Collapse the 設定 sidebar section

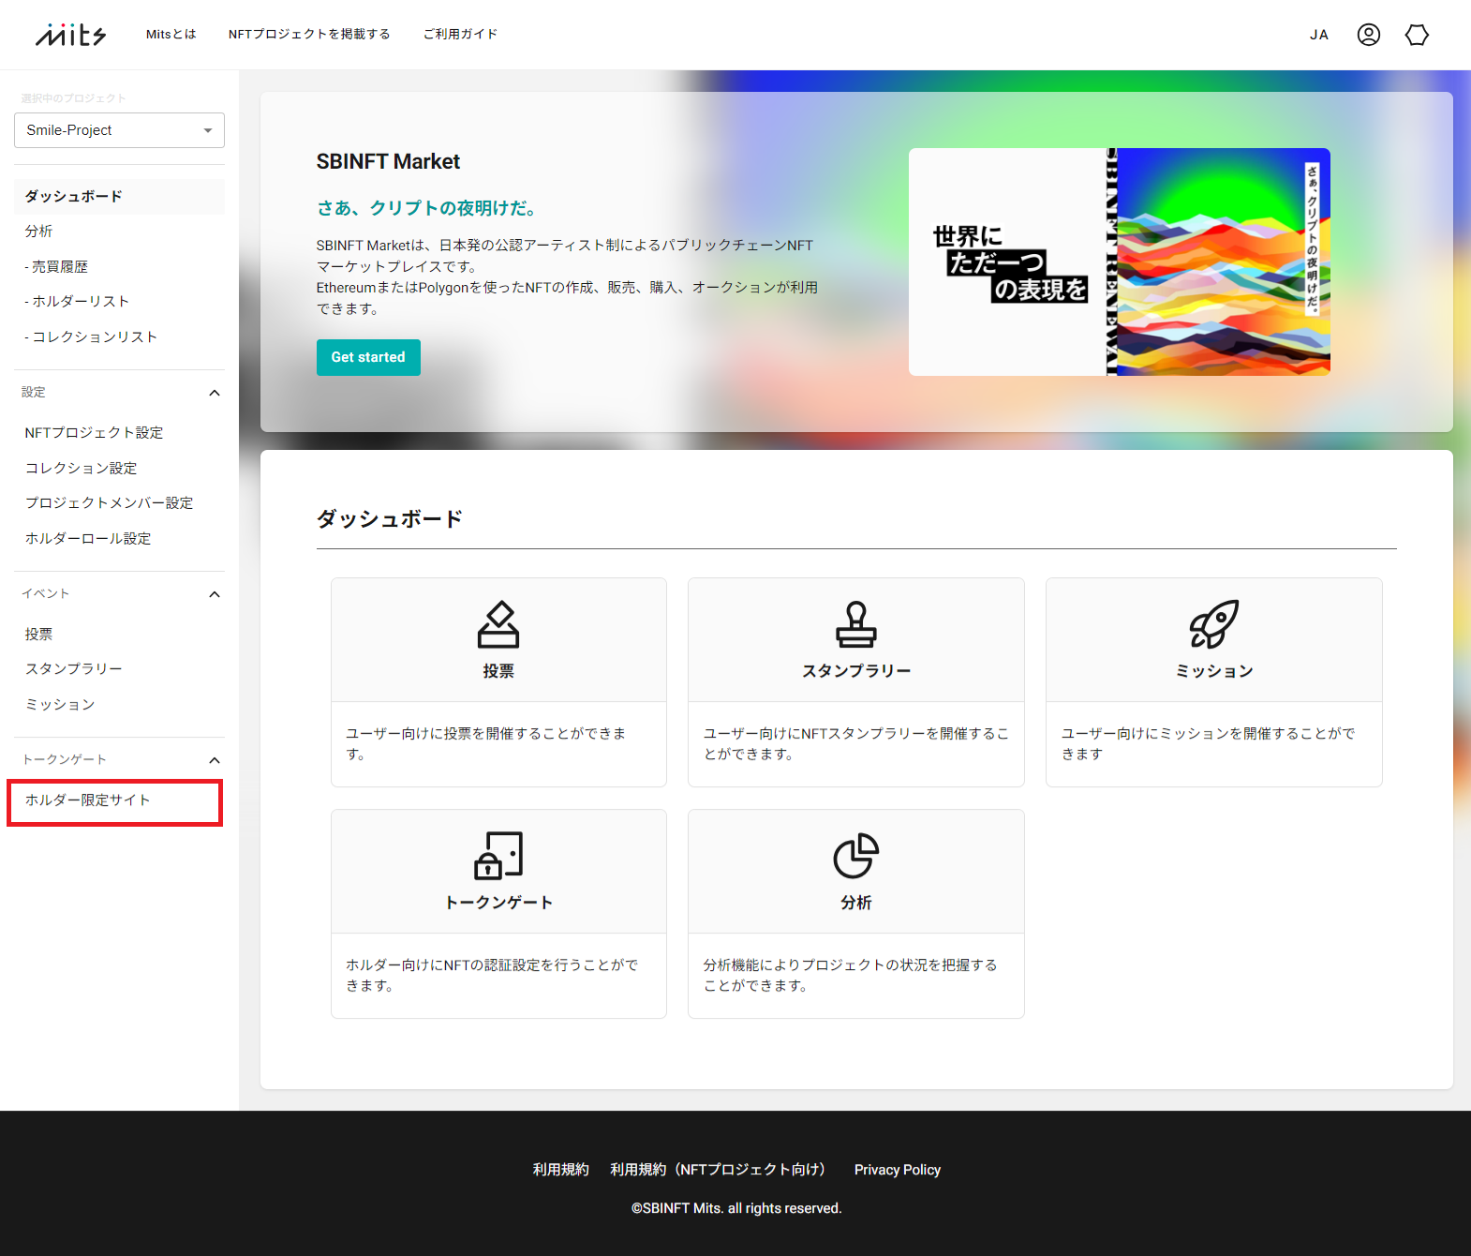click(215, 393)
